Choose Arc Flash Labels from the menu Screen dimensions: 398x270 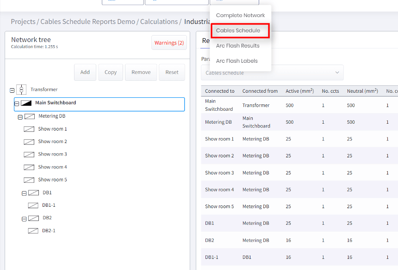click(237, 60)
